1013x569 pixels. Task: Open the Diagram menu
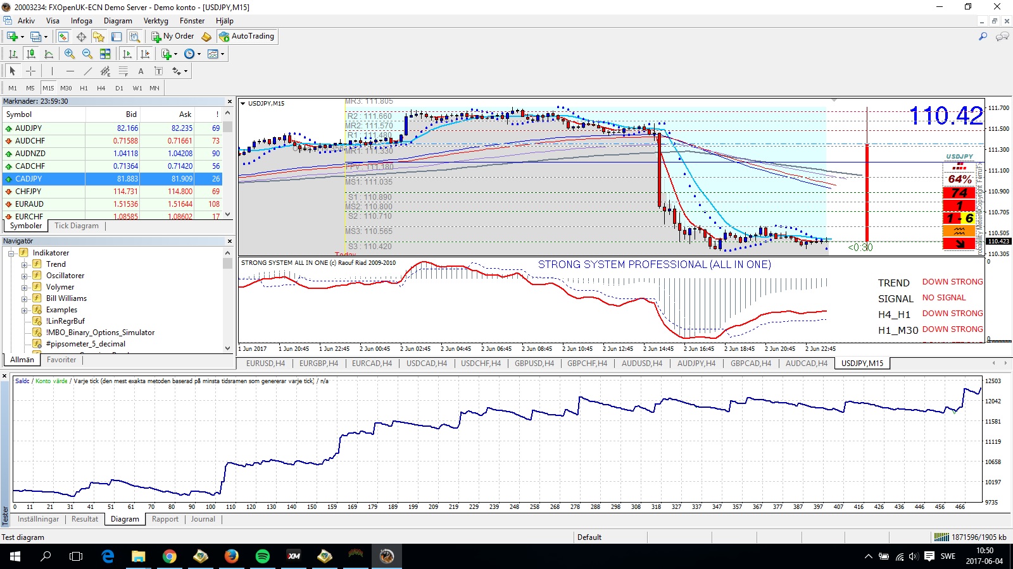pyautogui.click(x=118, y=21)
